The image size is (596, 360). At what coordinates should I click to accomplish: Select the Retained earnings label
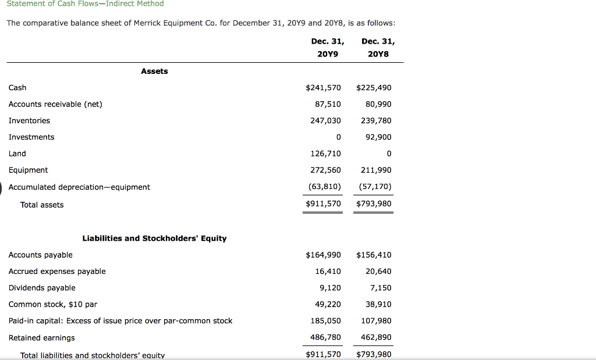click(42, 338)
